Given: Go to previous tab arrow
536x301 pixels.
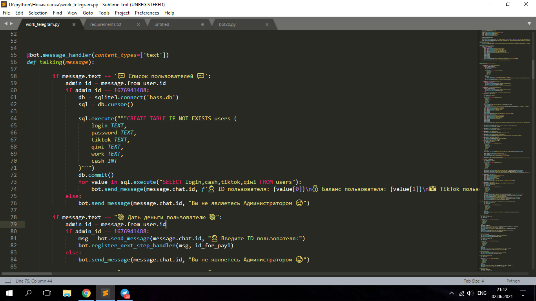Looking at the screenshot, I should tap(5, 24).
